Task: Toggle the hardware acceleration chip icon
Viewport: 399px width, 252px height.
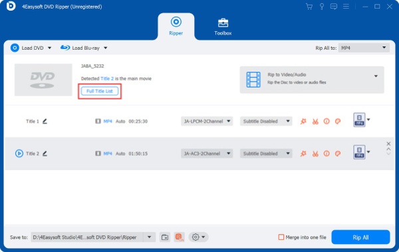Action: (179, 237)
